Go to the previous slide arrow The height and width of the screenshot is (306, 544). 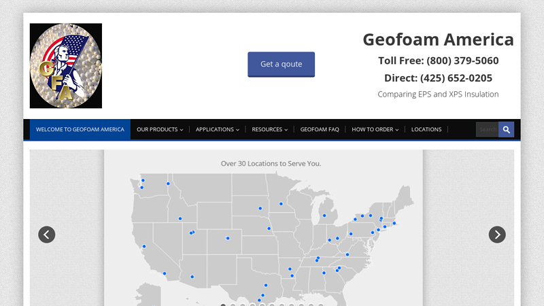coord(47,235)
